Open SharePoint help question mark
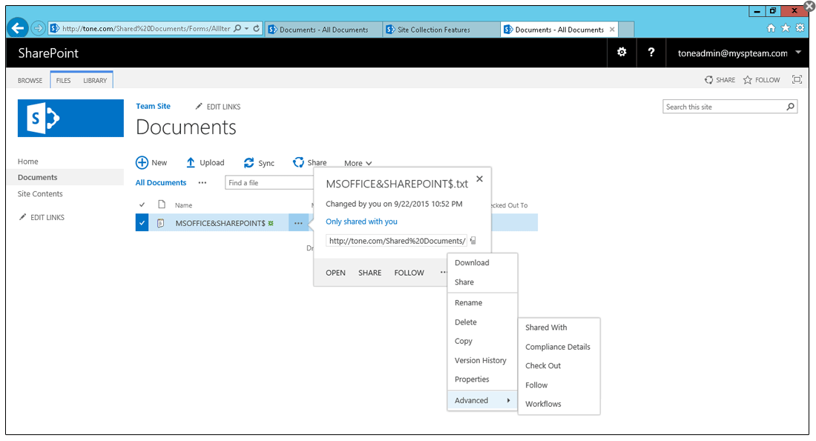The height and width of the screenshot is (441, 816). point(651,52)
